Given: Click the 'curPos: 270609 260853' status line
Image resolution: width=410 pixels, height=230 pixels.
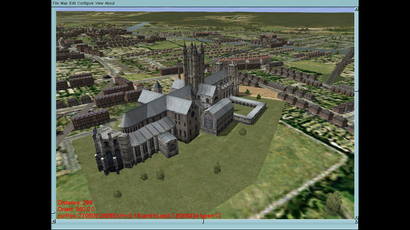Looking at the screenshot, I should point(139,216).
